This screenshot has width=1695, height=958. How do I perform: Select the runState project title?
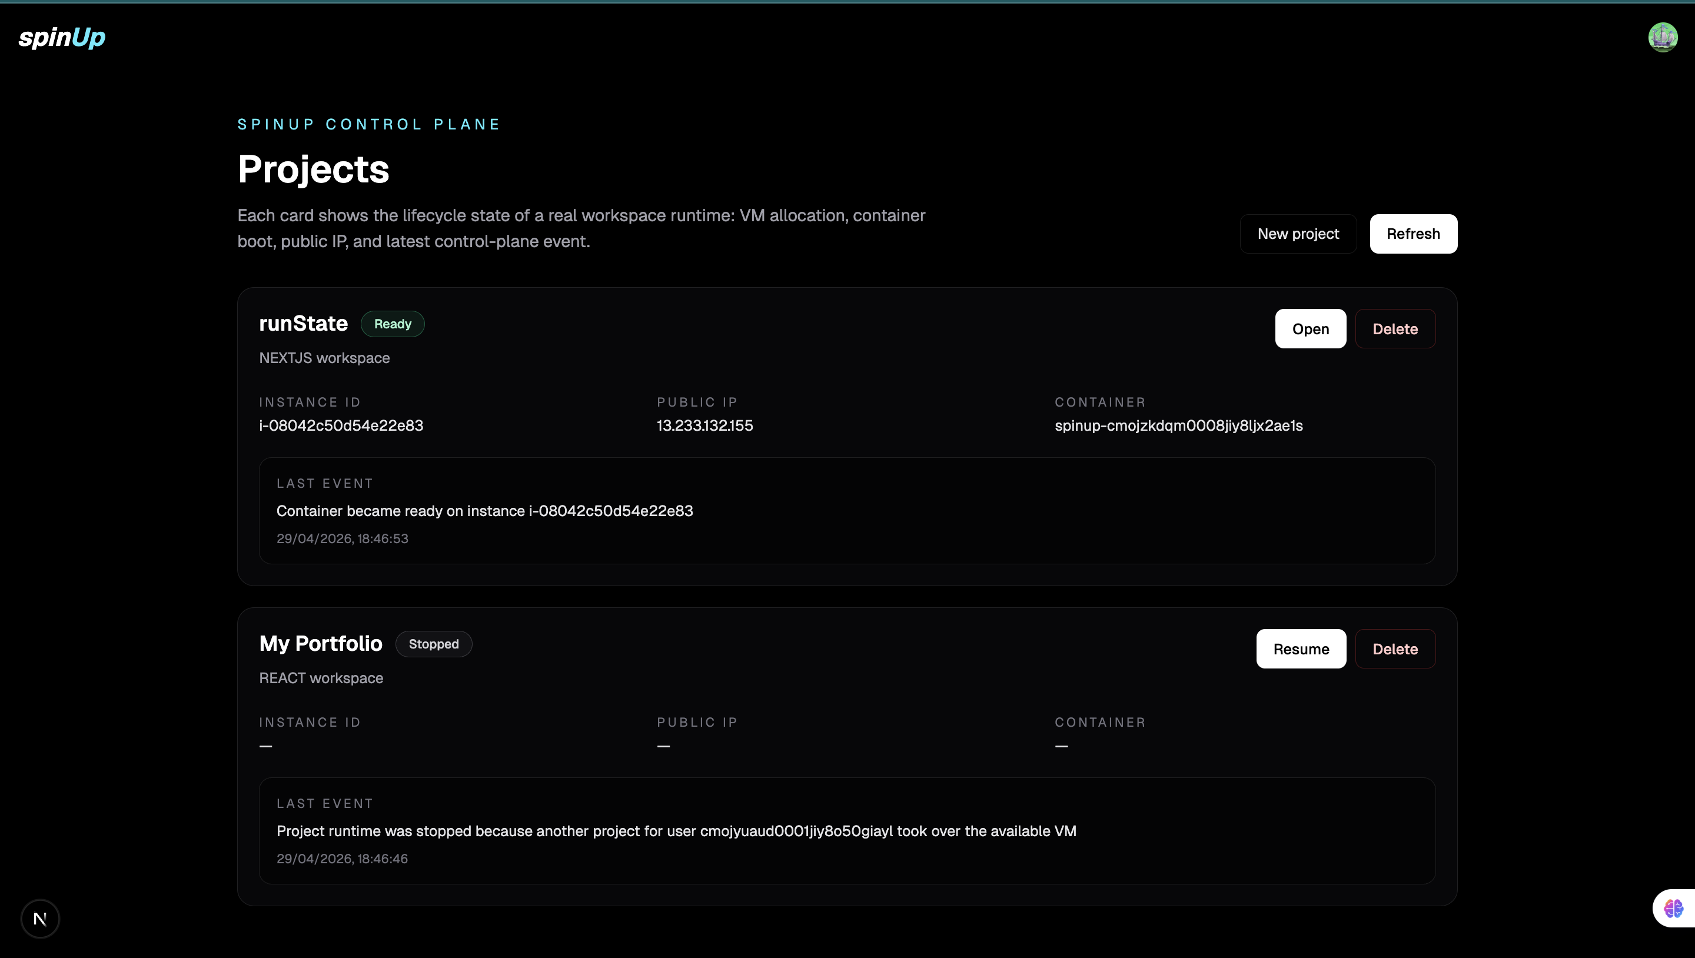(303, 324)
